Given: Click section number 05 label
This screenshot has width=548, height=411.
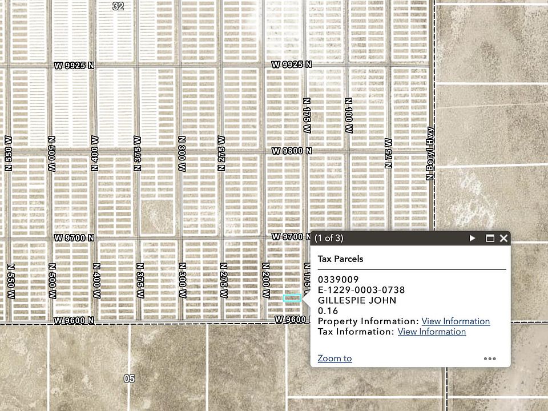Looking at the screenshot, I should (x=129, y=378).
